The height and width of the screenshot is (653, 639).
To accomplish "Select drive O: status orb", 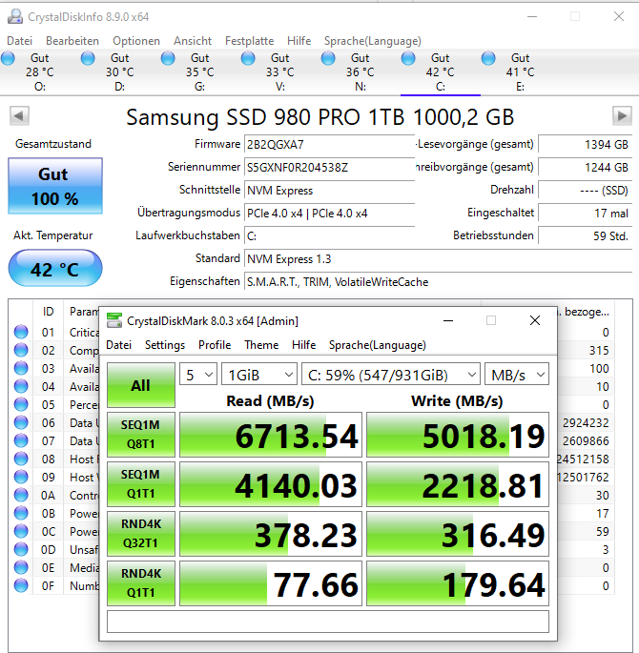I will pyautogui.click(x=8, y=58).
